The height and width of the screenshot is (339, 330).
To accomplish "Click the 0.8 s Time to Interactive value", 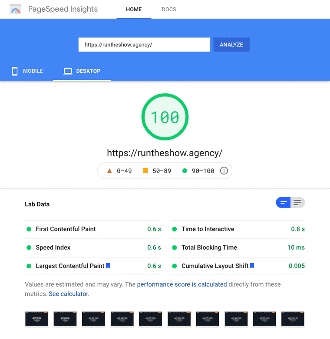I will 298,229.
